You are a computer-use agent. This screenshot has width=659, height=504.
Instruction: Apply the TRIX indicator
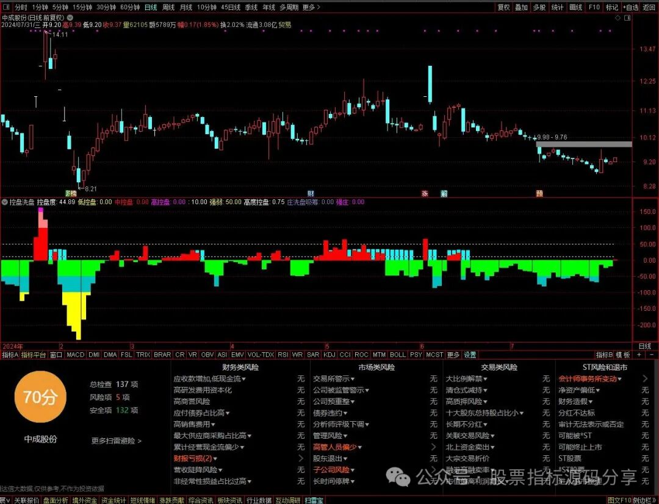(x=143, y=355)
